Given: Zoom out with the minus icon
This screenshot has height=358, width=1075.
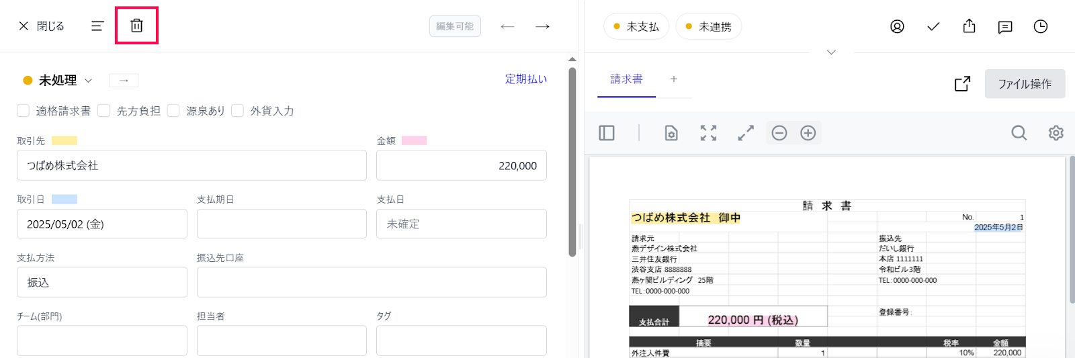Looking at the screenshot, I should coord(779,133).
